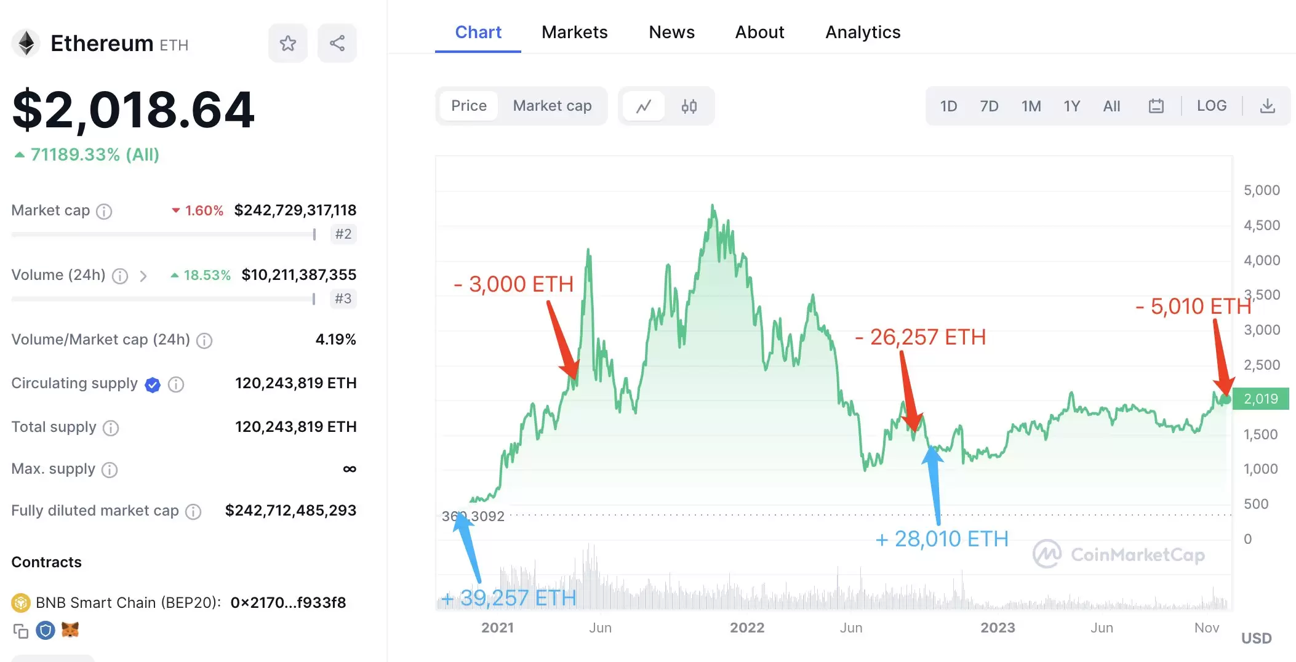The width and height of the screenshot is (1296, 662).
Task: Toggle the LOG scale on chart
Action: [1211, 106]
